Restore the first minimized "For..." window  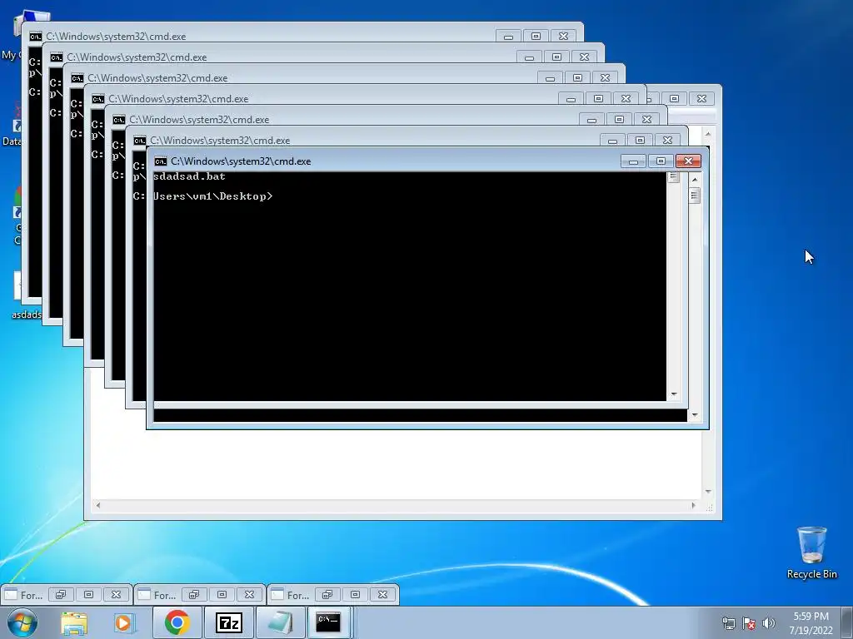pyautogui.click(x=61, y=594)
